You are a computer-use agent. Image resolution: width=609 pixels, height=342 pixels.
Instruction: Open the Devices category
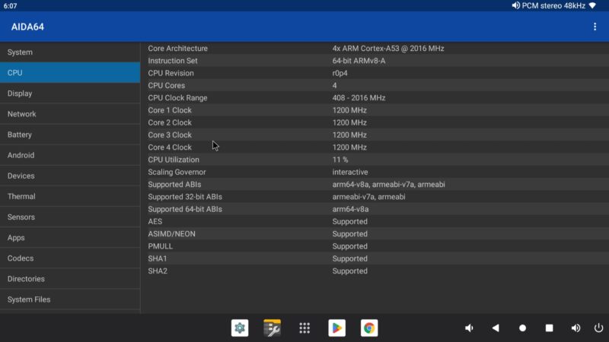70,176
